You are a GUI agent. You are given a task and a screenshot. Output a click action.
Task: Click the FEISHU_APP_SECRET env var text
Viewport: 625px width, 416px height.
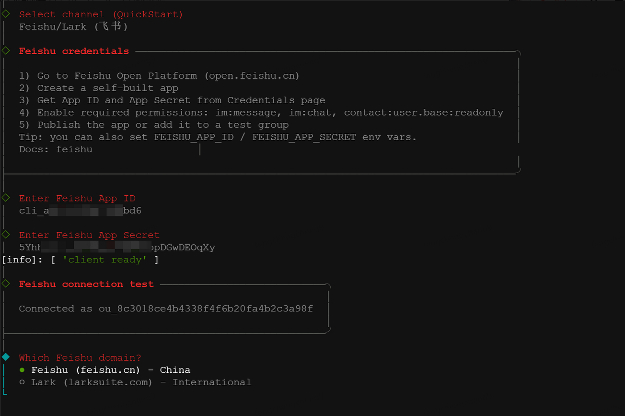(304, 137)
